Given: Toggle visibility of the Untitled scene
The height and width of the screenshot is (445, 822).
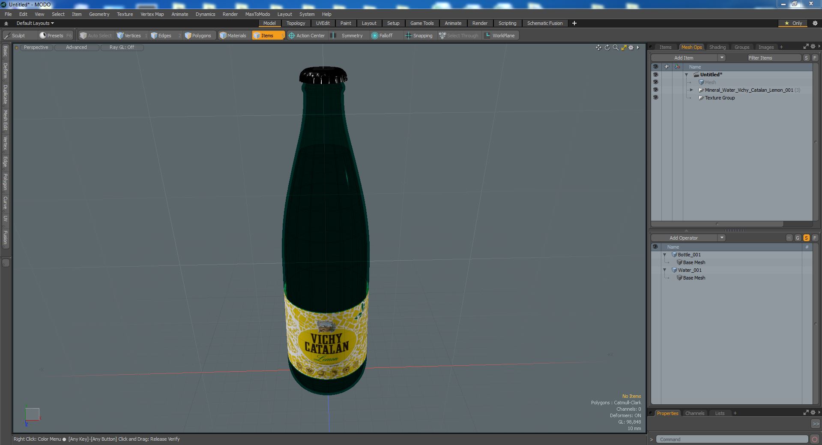Looking at the screenshot, I should click(655, 75).
